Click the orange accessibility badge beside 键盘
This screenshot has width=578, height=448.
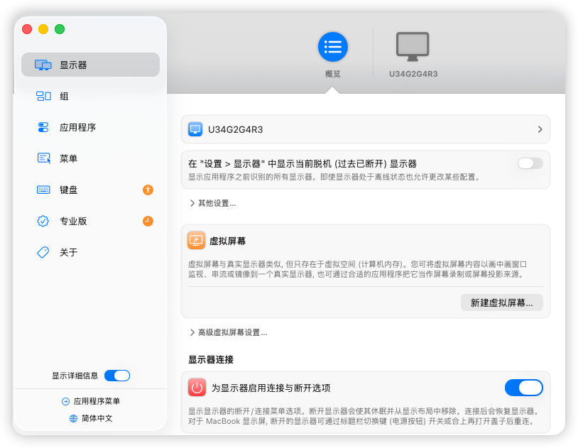click(x=148, y=190)
